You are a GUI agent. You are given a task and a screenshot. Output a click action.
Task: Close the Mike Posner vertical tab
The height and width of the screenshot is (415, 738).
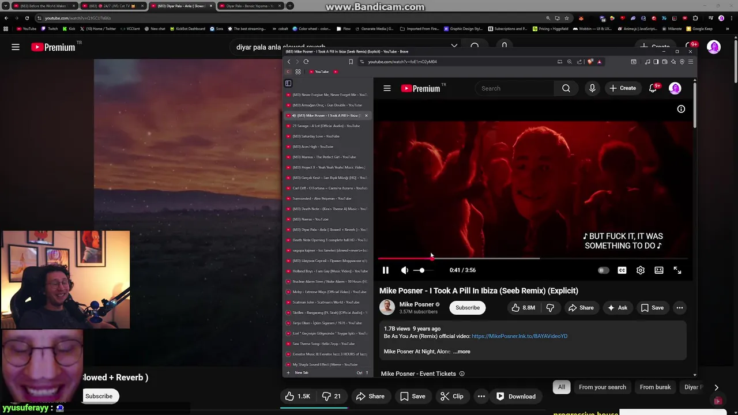366,115
